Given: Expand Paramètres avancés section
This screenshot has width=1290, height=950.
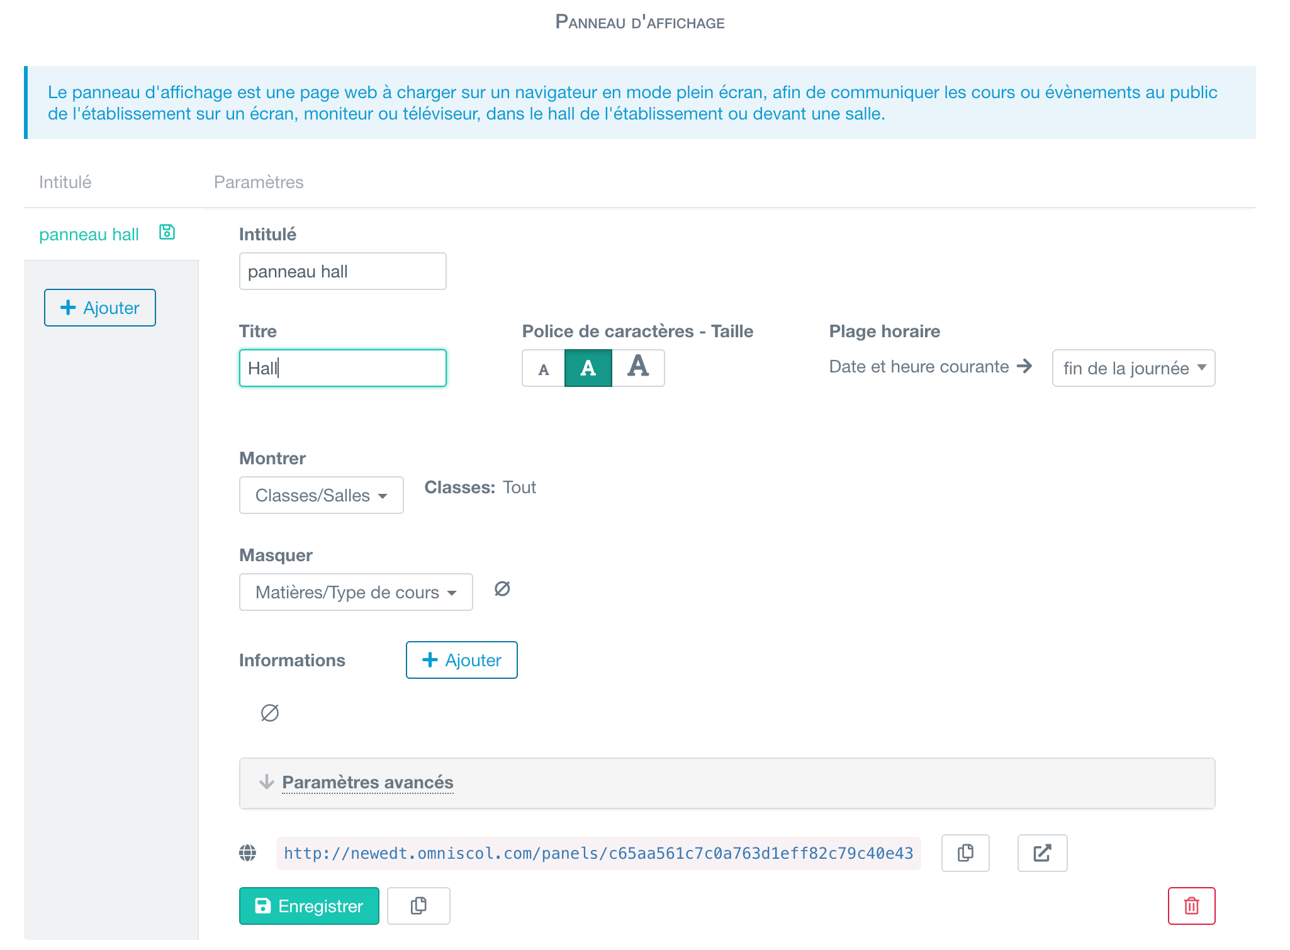Looking at the screenshot, I should pyautogui.click(x=367, y=783).
